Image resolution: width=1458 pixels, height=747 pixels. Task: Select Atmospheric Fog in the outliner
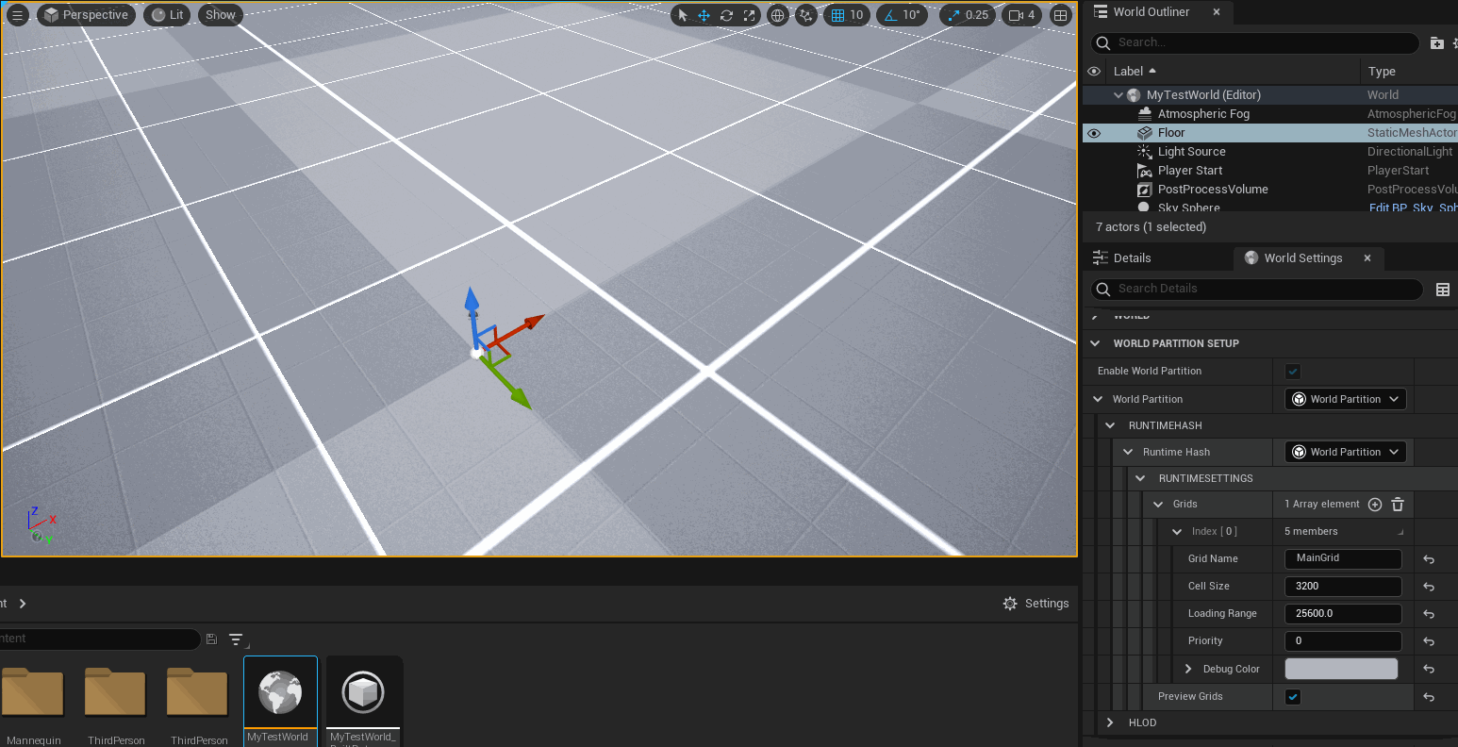(x=1203, y=114)
